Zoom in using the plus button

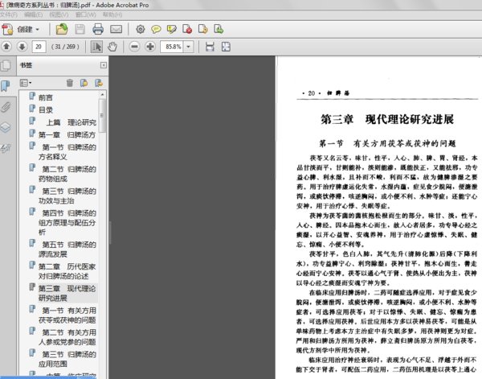click(x=150, y=47)
